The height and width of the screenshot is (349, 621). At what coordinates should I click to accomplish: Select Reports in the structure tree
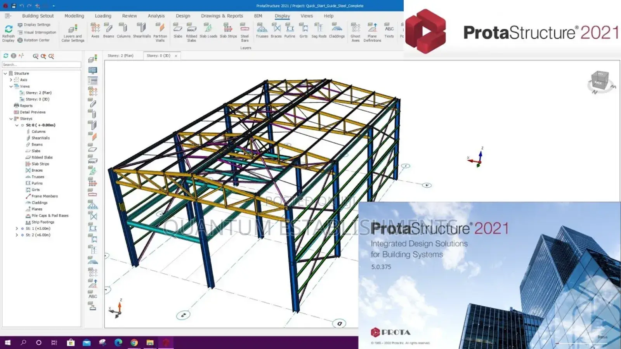[x=26, y=106]
